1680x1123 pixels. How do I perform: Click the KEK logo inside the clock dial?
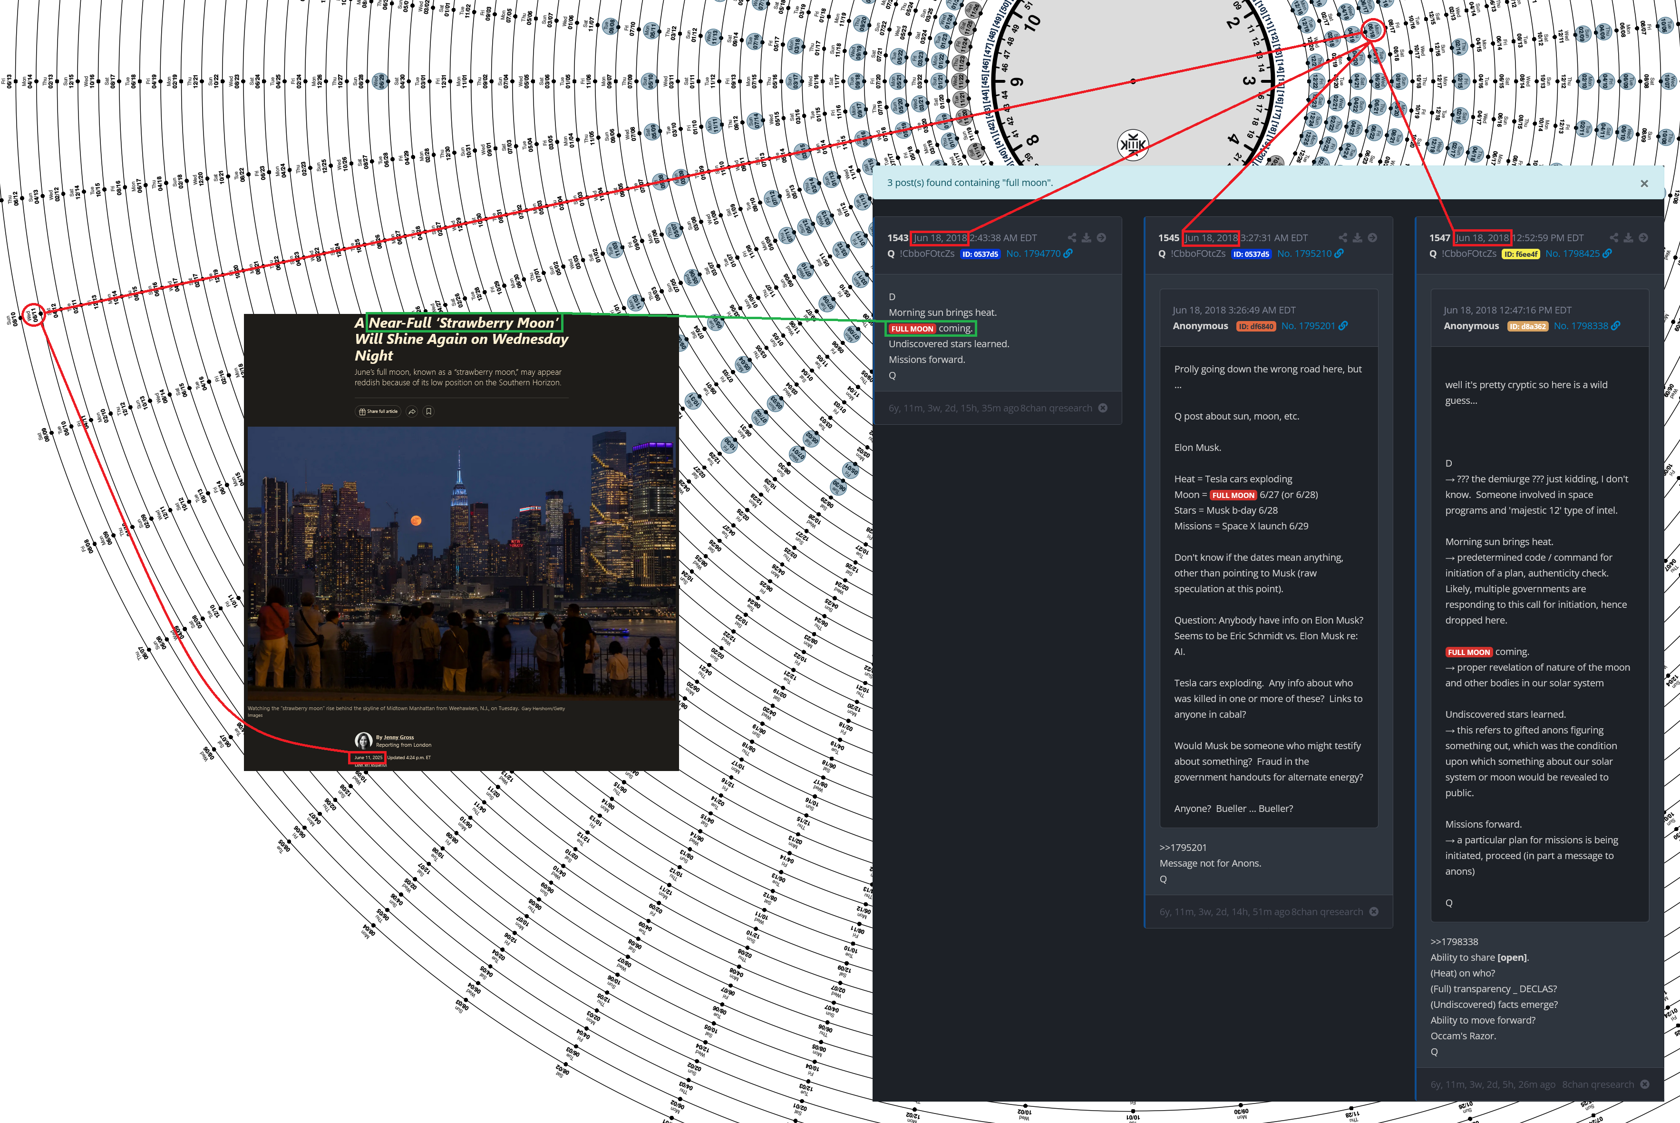[1133, 146]
